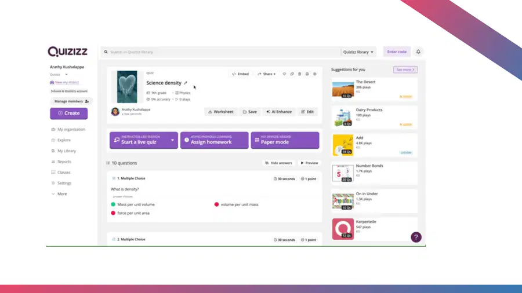This screenshot has width=522, height=293.
Task: Delete the quiz with trash icon
Action: (x=300, y=74)
